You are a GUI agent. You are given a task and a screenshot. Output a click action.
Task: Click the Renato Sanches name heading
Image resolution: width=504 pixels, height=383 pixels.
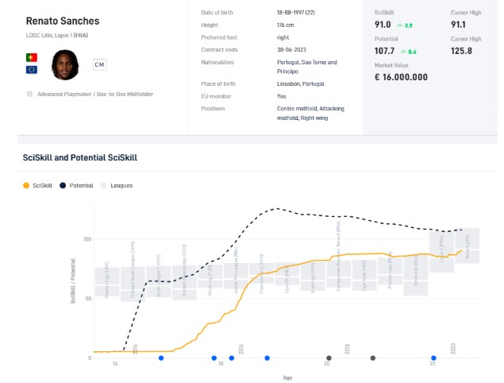pyautogui.click(x=63, y=21)
